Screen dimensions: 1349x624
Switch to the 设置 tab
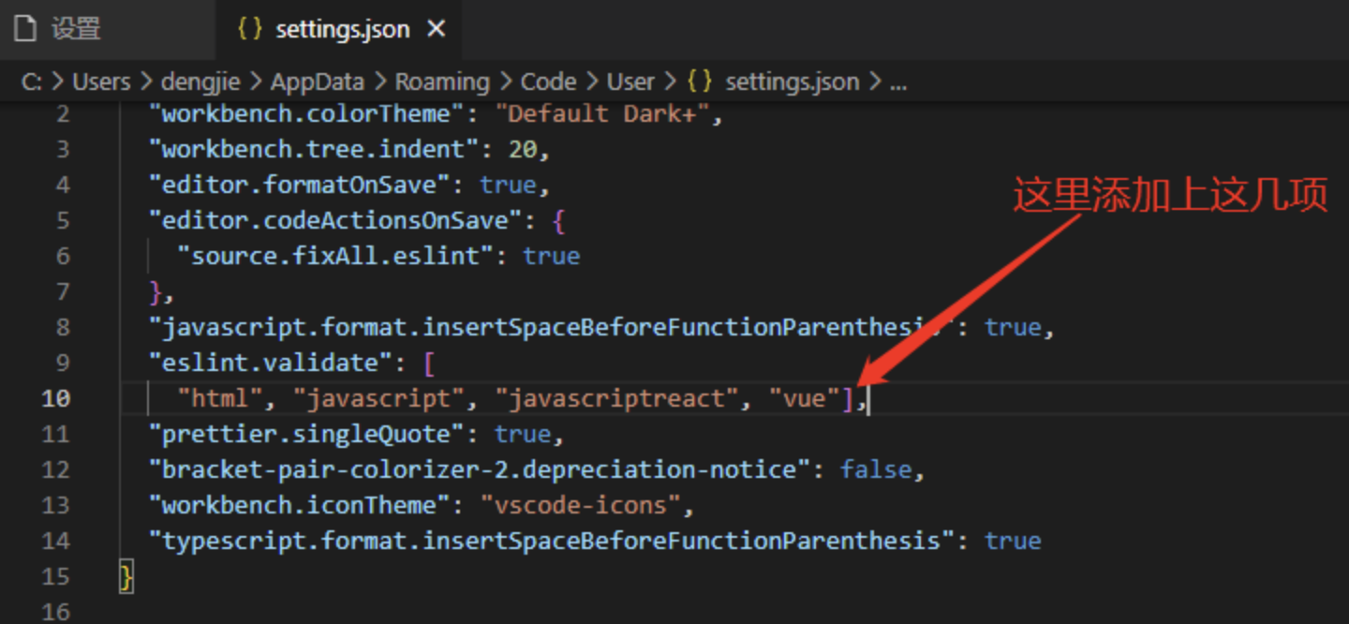pyautogui.click(x=75, y=29)
